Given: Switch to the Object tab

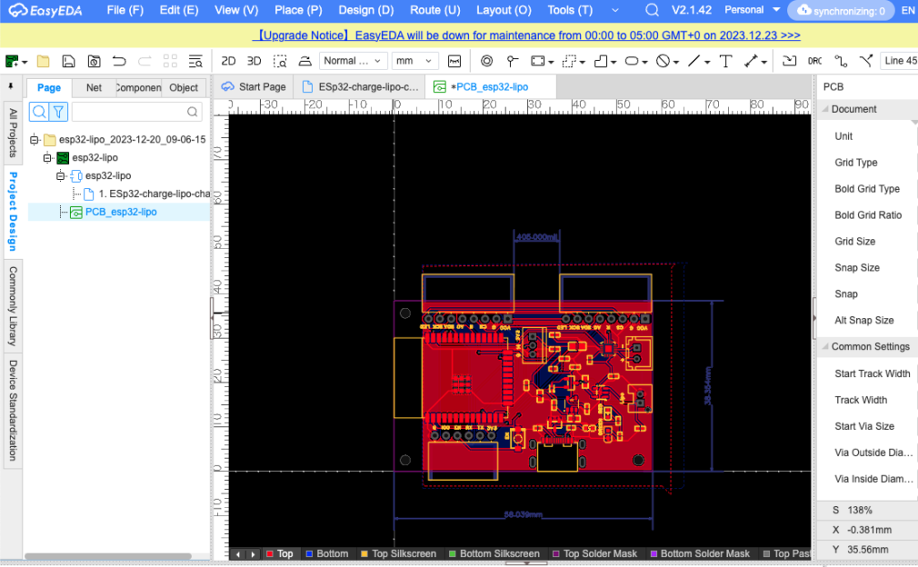Looking at the screenshot, I should click(184, 88).
